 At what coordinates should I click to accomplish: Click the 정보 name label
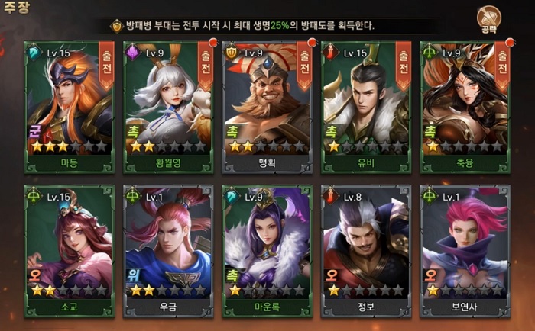click(x=366, y=307)
